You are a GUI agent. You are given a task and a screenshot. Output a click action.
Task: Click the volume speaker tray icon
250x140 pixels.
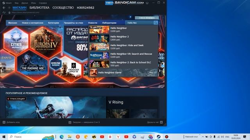[222, 136]
